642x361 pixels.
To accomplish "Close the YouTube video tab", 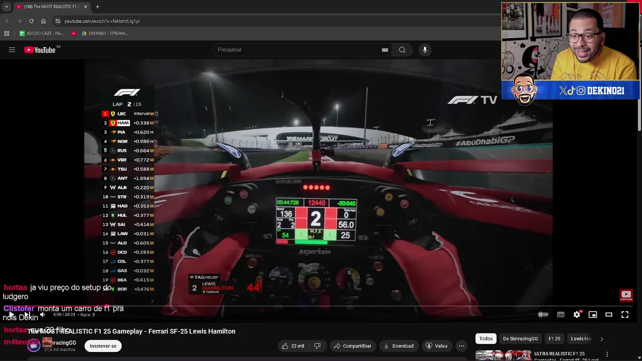I will coord(85,7).
